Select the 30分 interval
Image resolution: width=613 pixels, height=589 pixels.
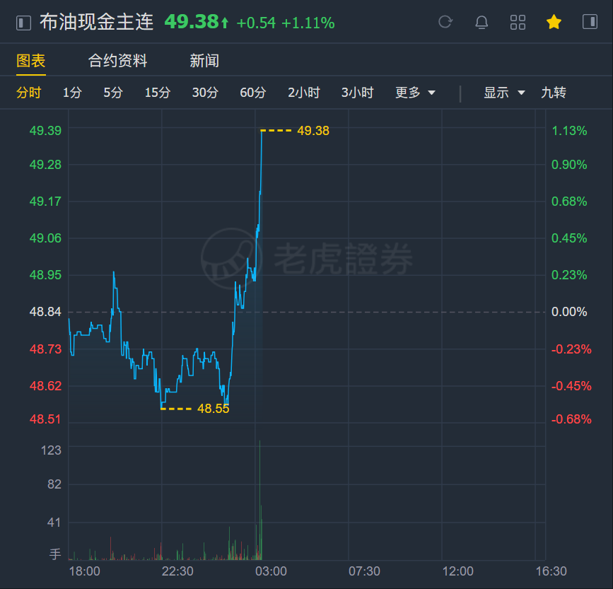[205, 93]
